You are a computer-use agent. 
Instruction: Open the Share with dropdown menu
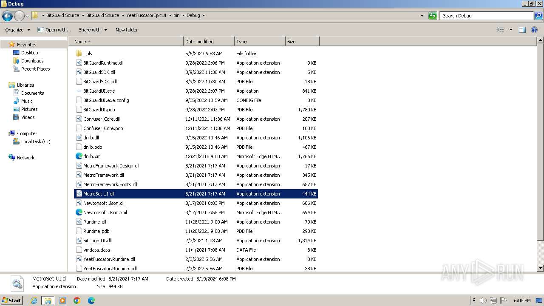[93, 30]
